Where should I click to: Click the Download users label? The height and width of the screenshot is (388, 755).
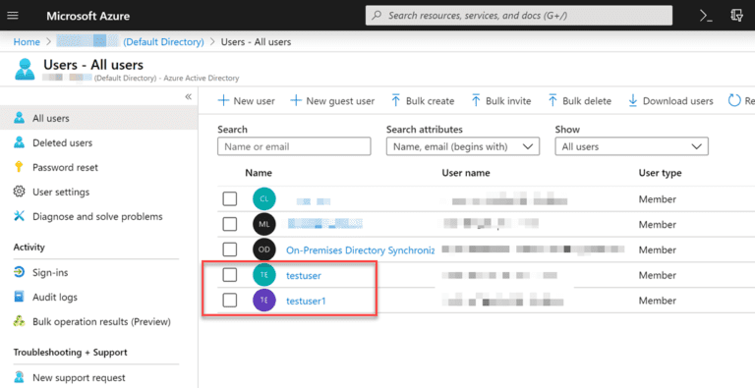(678, 100)
